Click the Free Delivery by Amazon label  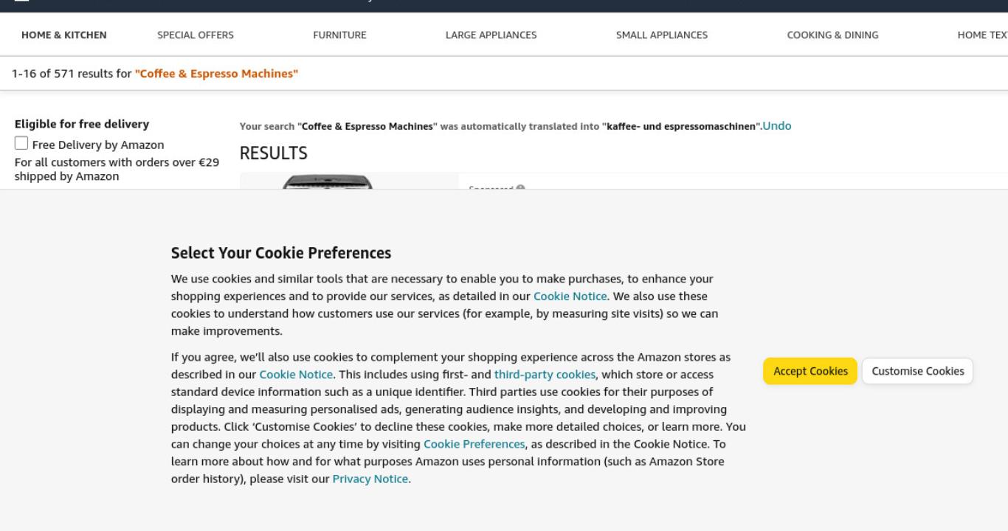(98, 145)
